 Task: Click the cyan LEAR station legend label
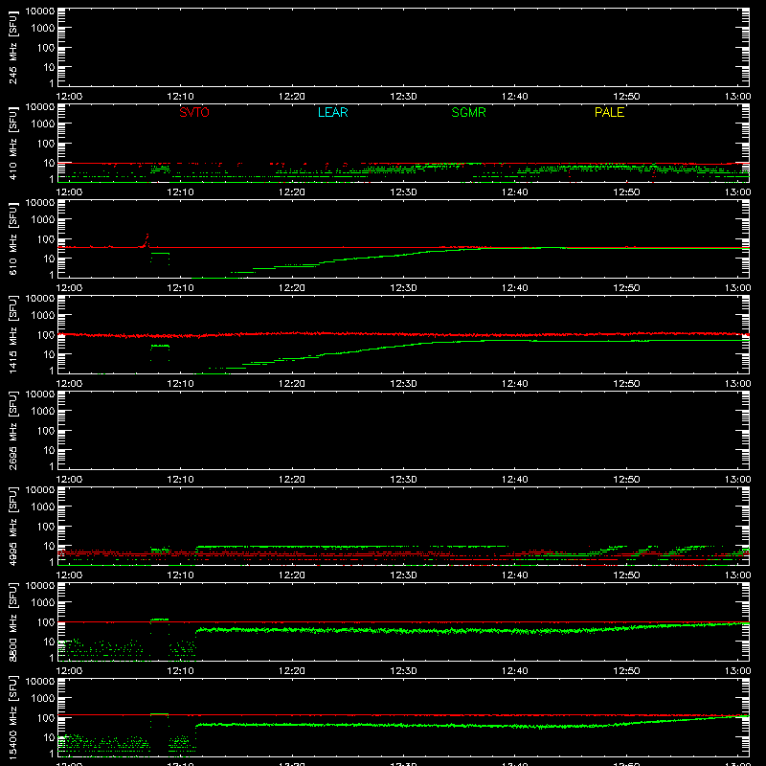[x=332, y=112]
